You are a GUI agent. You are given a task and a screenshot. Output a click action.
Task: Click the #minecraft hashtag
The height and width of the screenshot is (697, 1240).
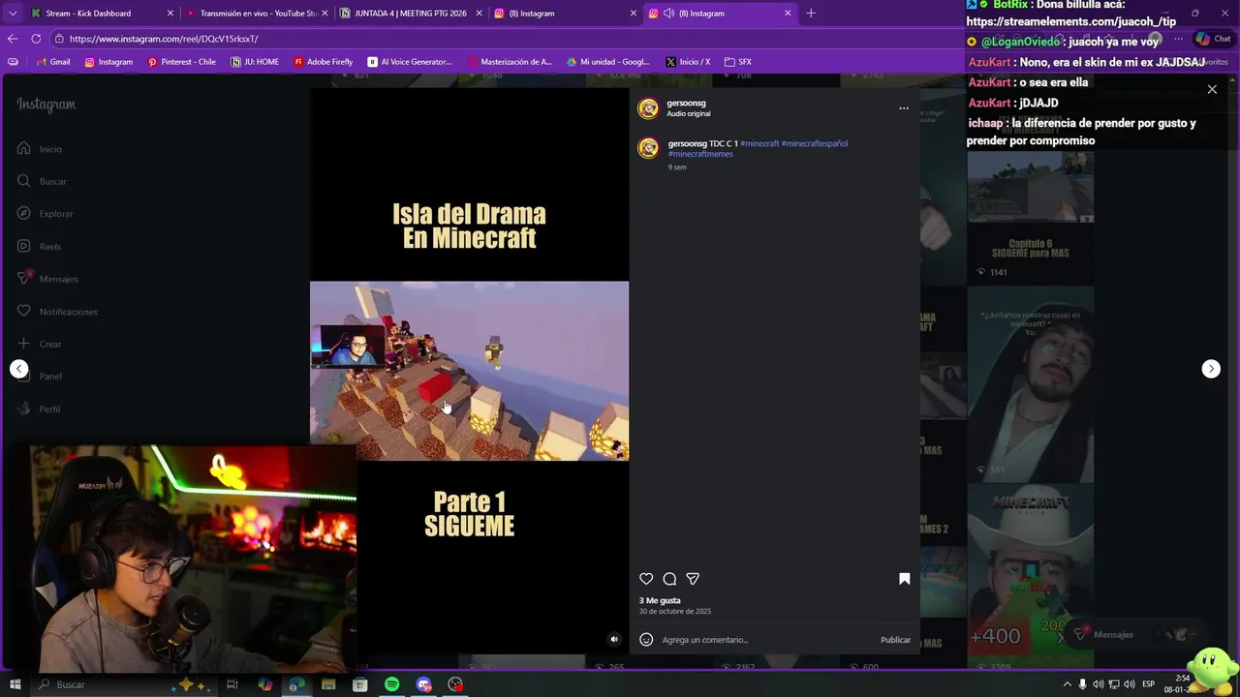point(759,143)
